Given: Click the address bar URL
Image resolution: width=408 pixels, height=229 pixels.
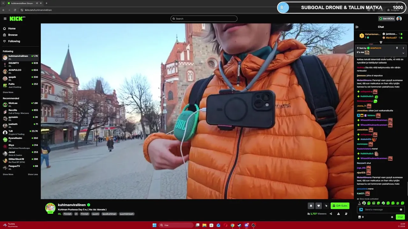Looking at the screenshot, I should tap(38, 10).
